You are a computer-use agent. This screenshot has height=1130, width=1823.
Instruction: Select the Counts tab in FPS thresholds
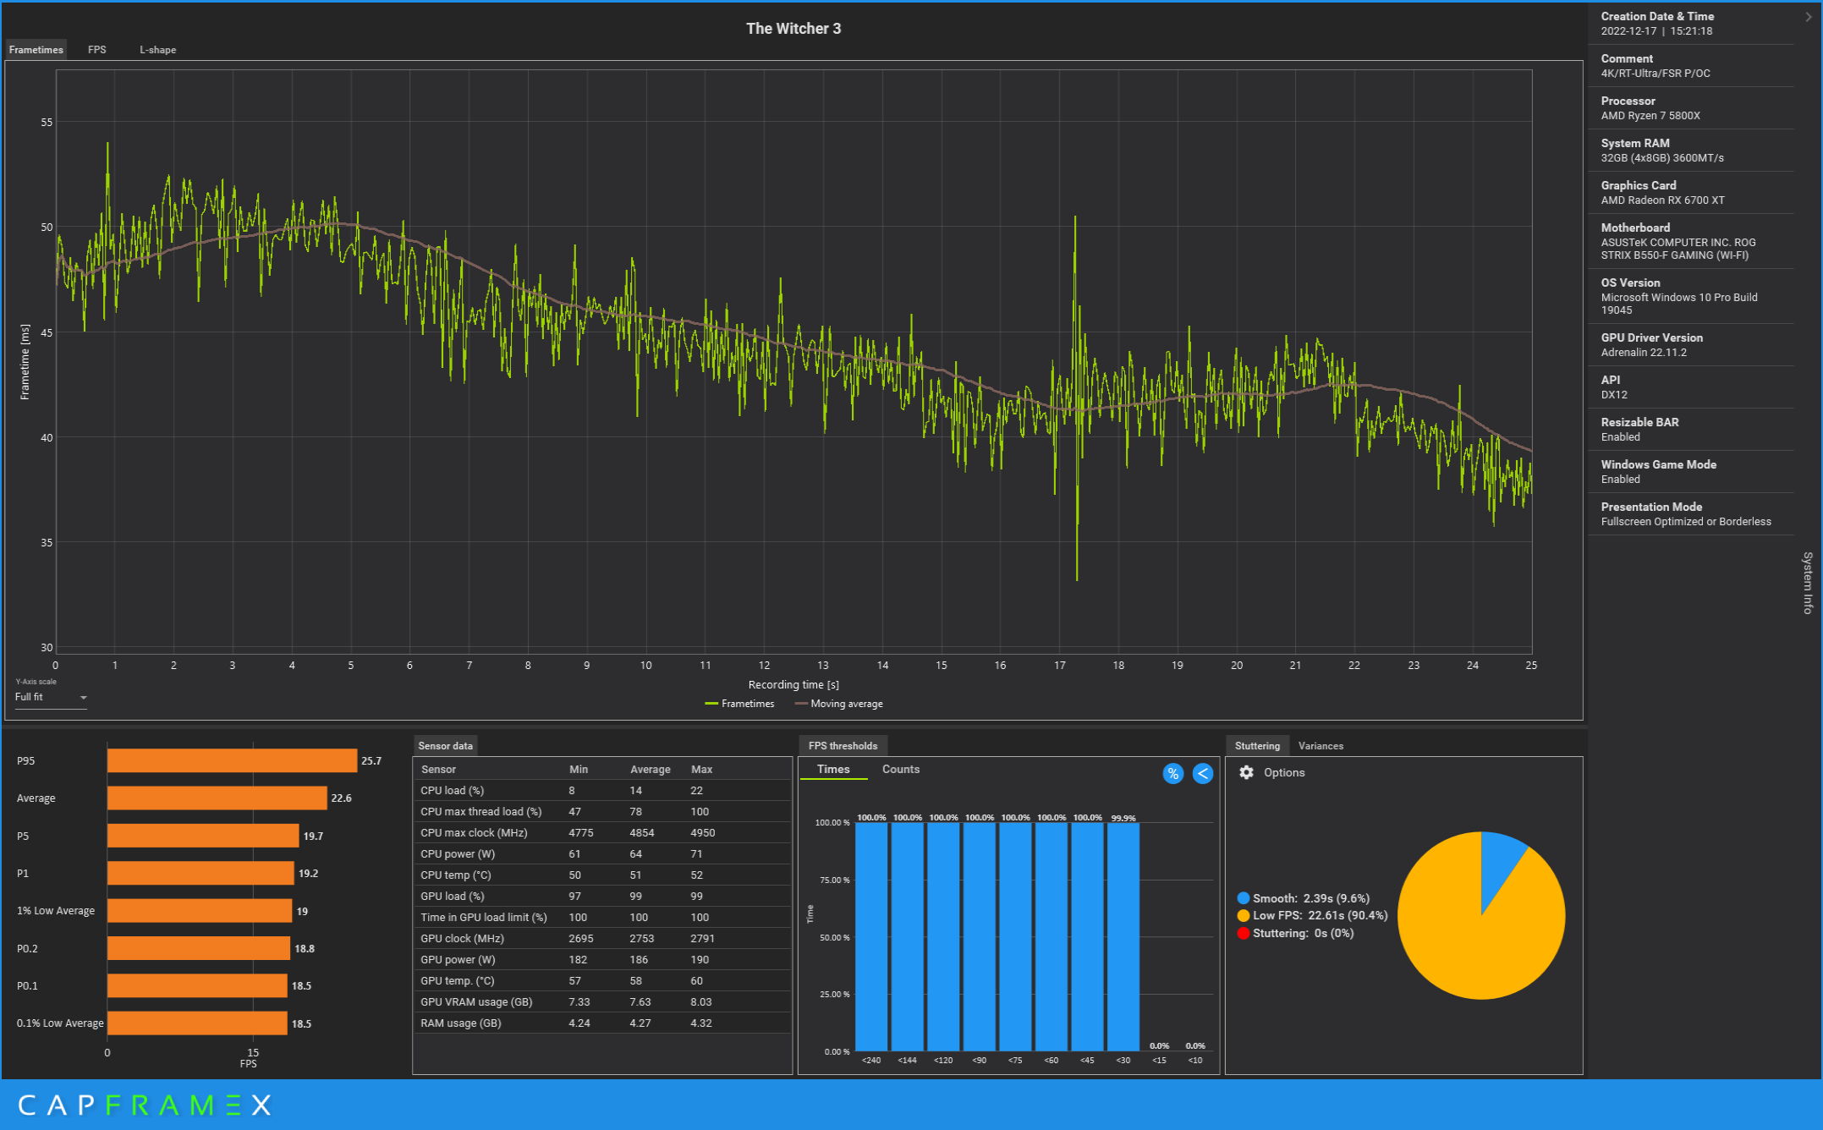pyautogui.click(x=900, y=769)
